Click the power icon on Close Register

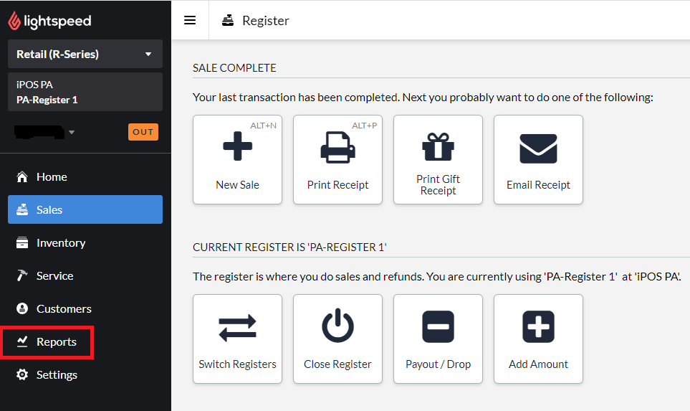pyautogui.click(x=338, y=326)
